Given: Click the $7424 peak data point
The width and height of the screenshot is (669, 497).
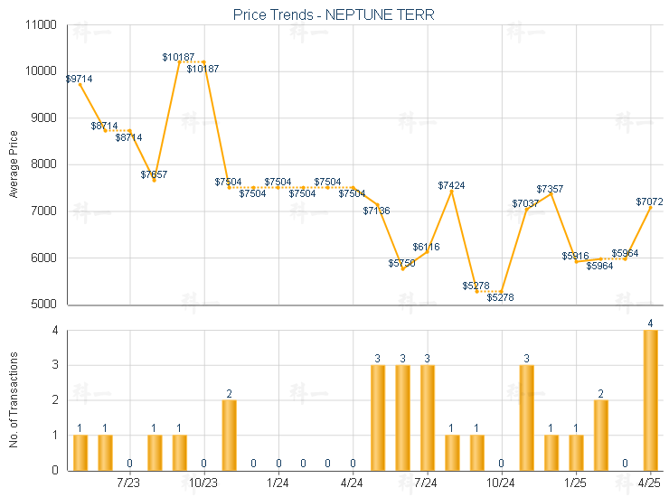Looking at the screenshot, I should click(x=451, y=192).
